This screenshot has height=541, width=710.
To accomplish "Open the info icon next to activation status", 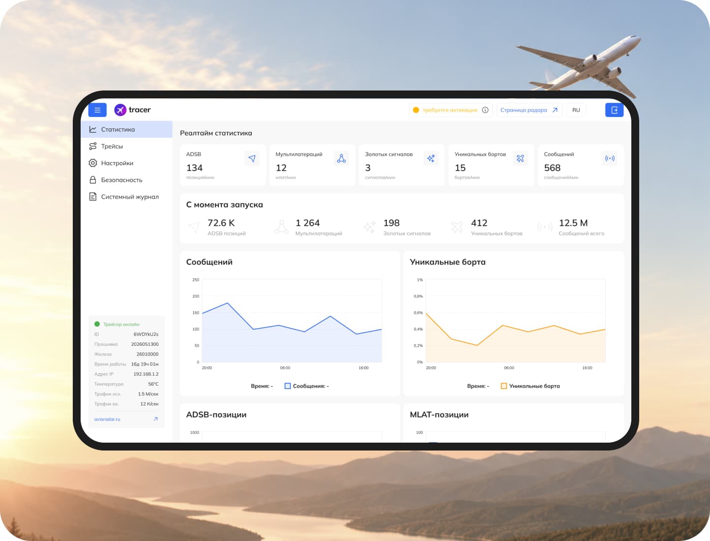I will click(x=485, y=110).
